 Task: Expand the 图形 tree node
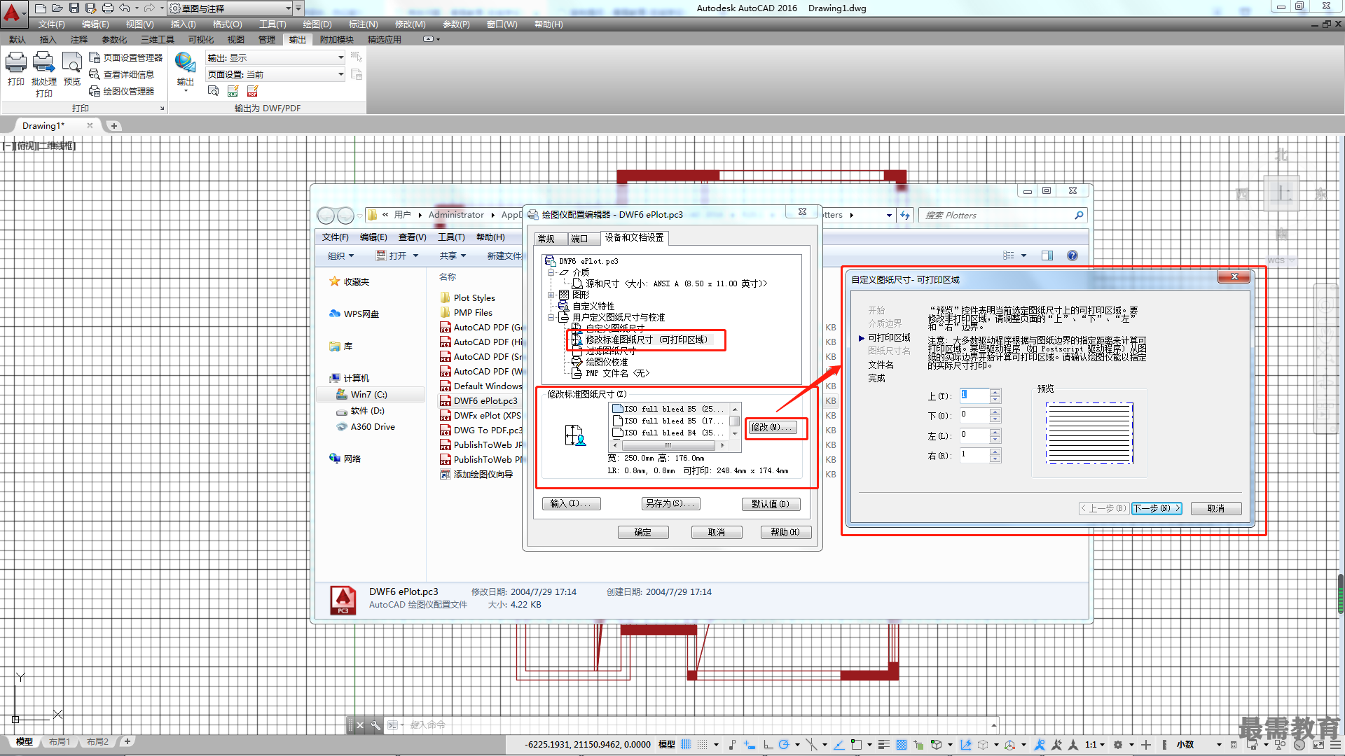pos(551,295)
